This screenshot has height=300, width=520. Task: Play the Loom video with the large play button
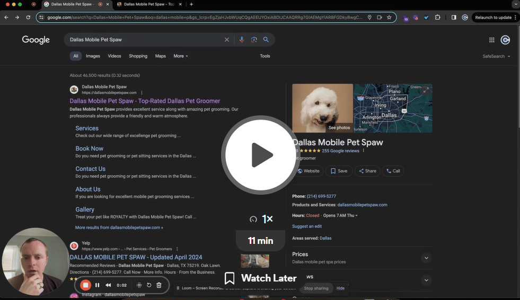pyautogui.click(x=260, y=155)
